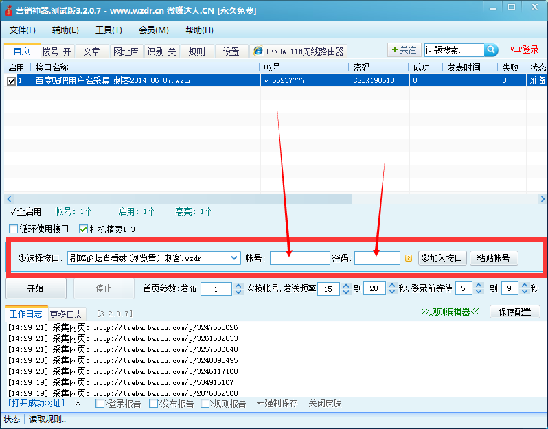Check the 发布报告 checkbox
The height and width of the screenshot is (429, 548).
[153, 404]
